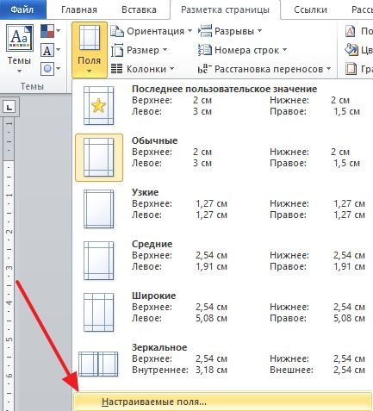This screenshot has width=373, height=411.
Task: Click the Широкие margins page thumbnail
Action: point(98,313)
